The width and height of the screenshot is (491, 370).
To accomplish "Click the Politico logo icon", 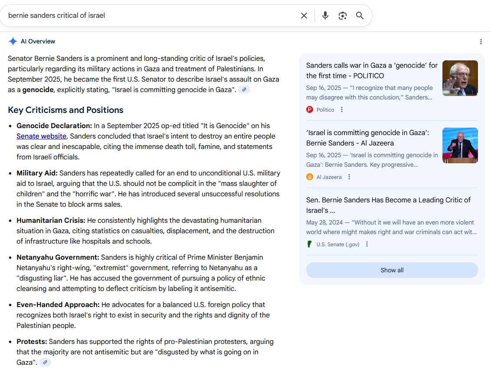I will click(x=310, y=109).
